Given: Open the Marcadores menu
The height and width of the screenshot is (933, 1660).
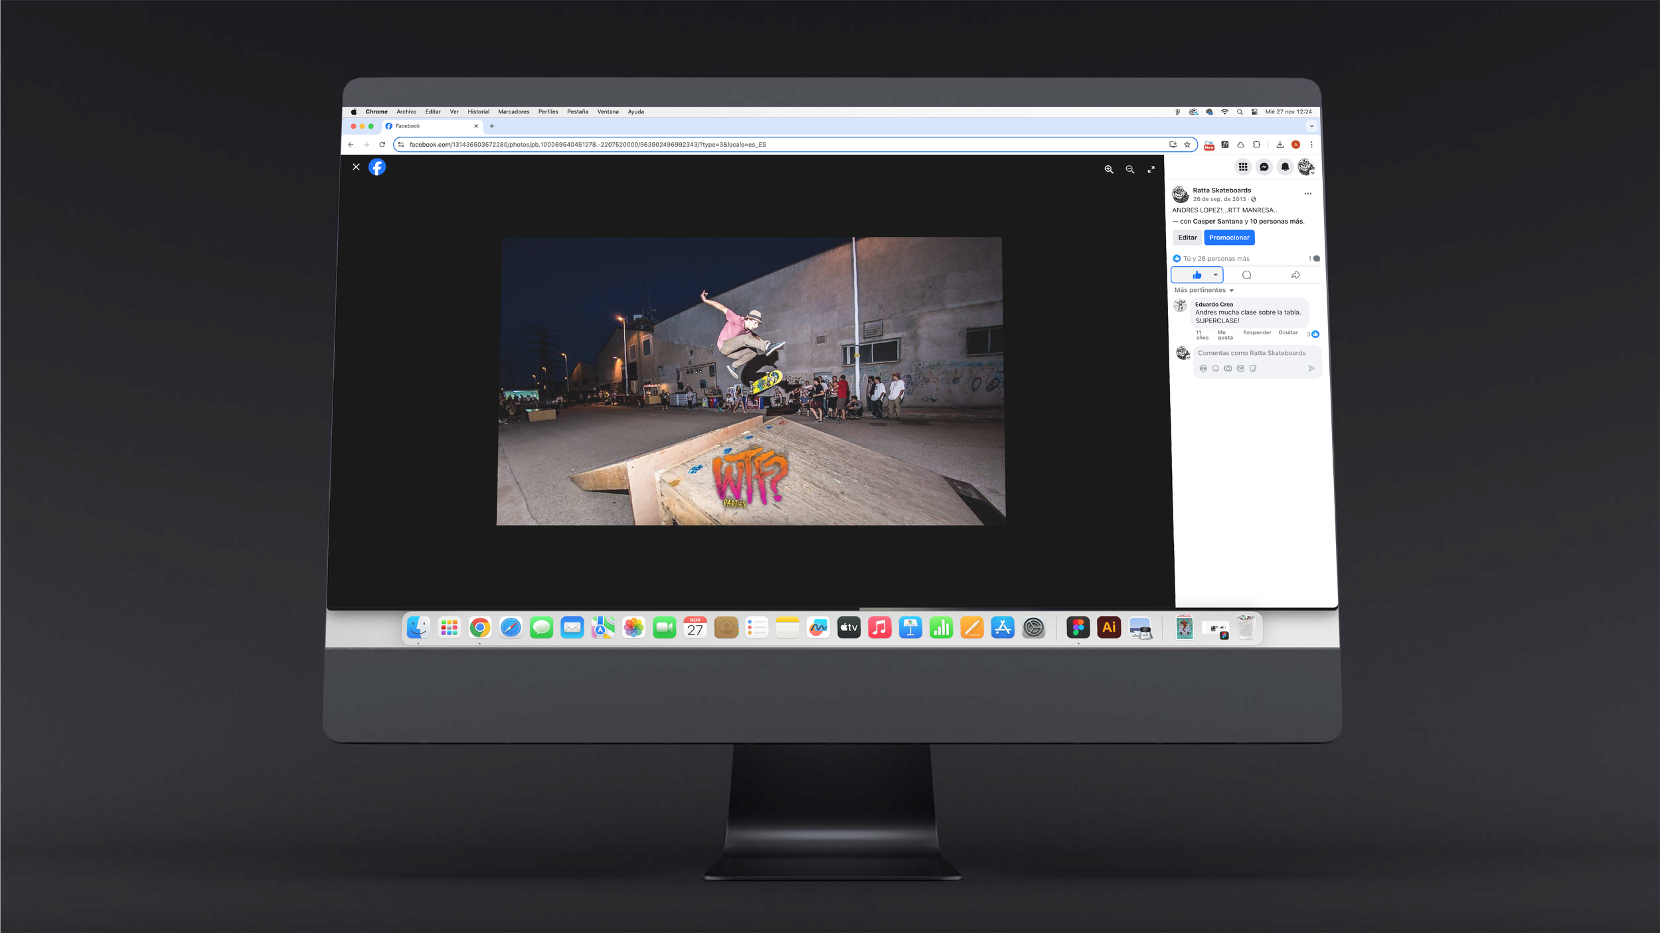Looking at the screenshot, I should tap(513, 112).
